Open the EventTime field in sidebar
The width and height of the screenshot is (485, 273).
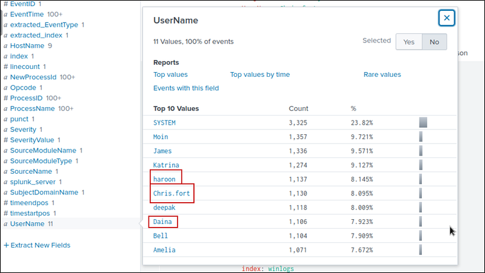[x=27, y=15]
